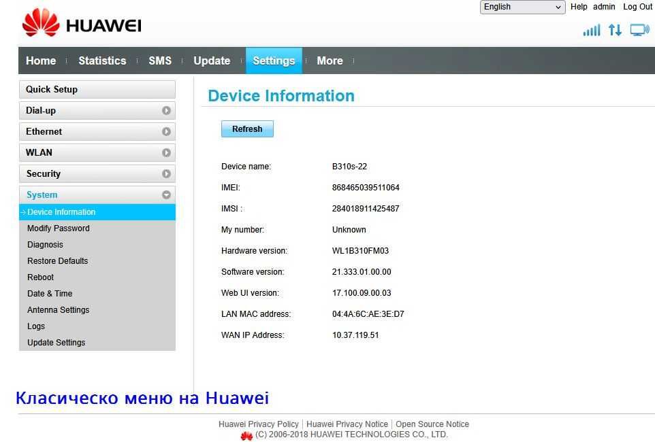
Task: Open Huawei Privacy Notice link
Action: [x=347, y=424]
